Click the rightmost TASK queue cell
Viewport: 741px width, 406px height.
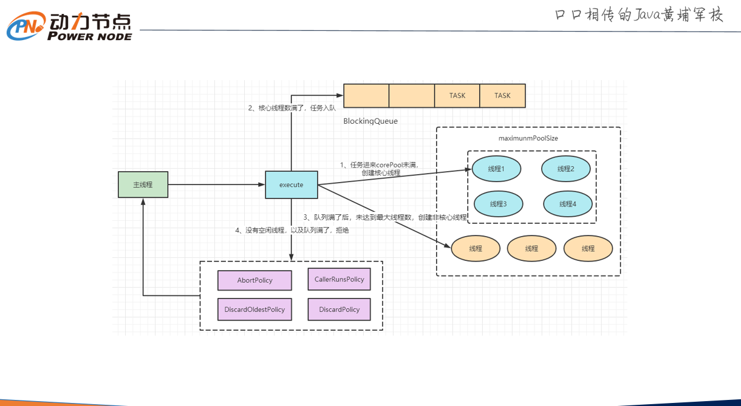[502, 96]
